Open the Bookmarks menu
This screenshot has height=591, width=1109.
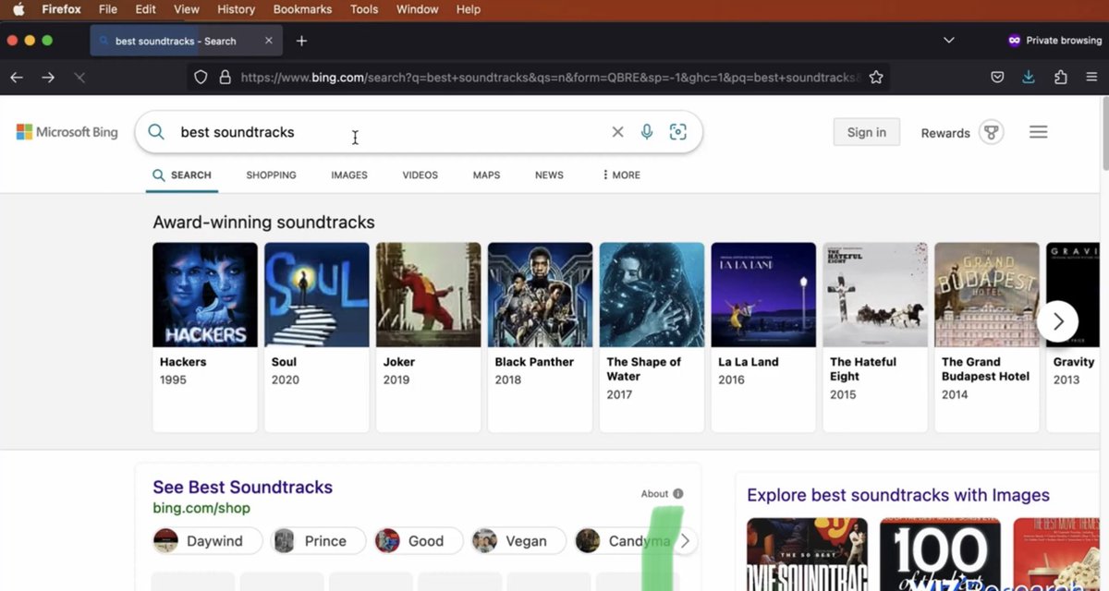tap(302, 9)
